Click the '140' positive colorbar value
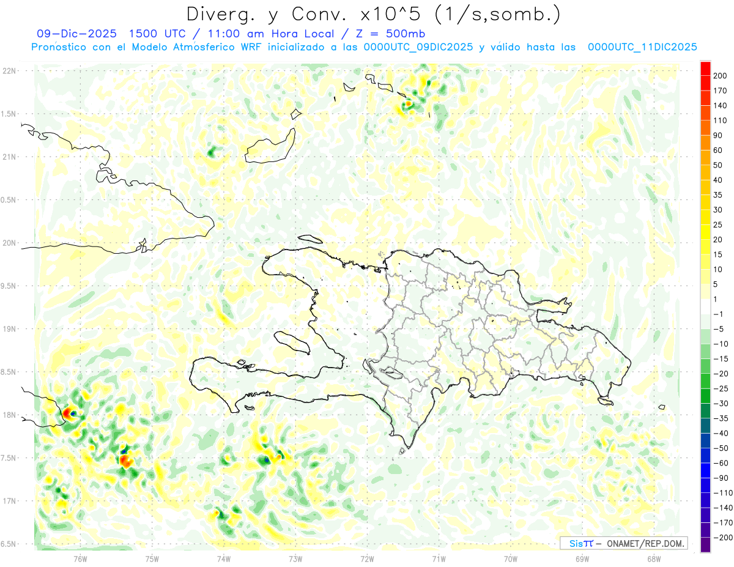734x567 pixels. point(721,105)
